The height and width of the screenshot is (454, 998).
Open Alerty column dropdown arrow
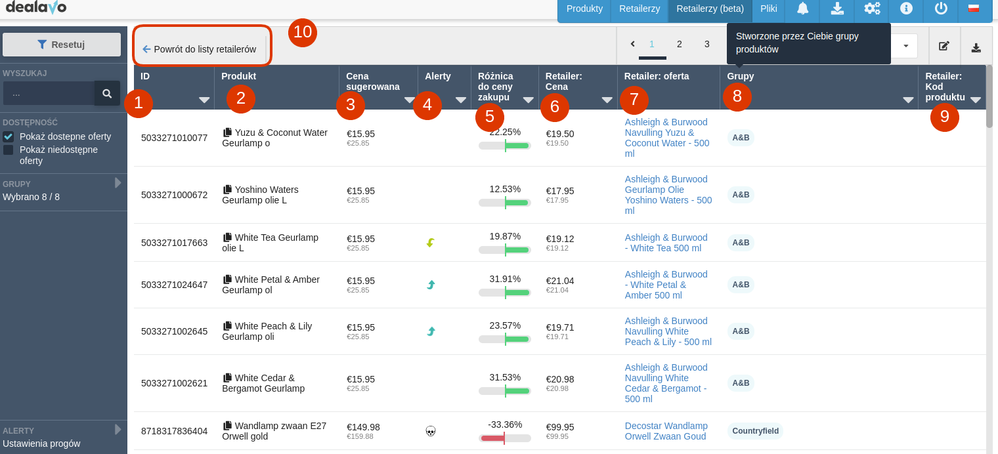[x=461, y=100]
